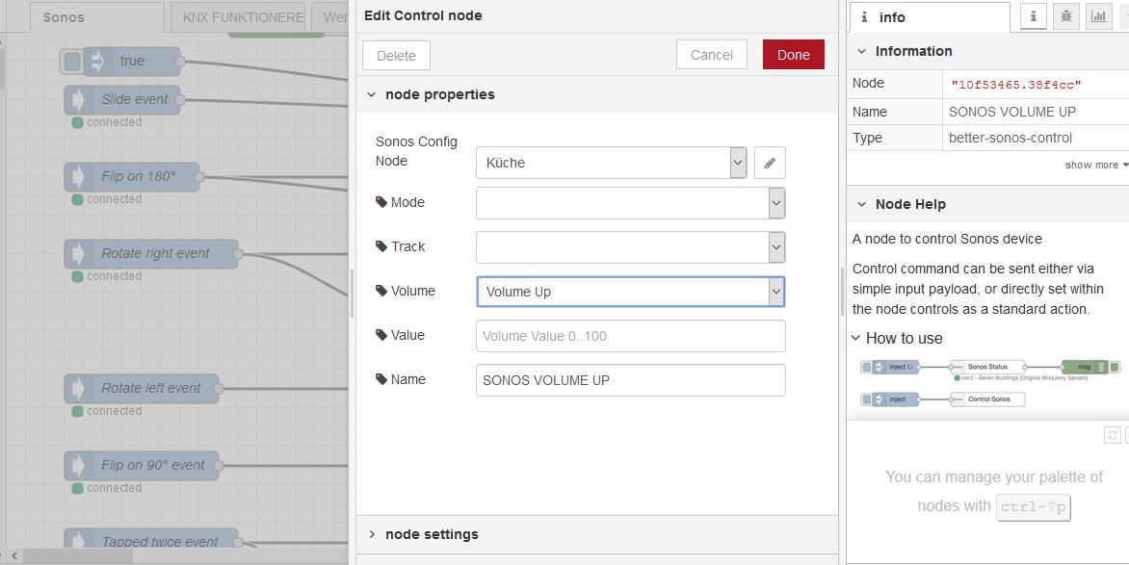
Task: Click the Flip on 180° node
Action: click(138, 176)
